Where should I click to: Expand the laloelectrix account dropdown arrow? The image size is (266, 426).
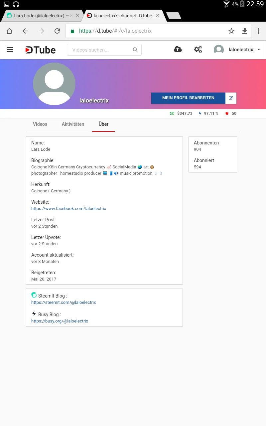pos(259,50)
